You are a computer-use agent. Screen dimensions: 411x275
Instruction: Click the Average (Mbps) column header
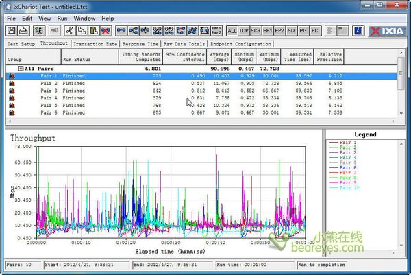pos(219,57)
